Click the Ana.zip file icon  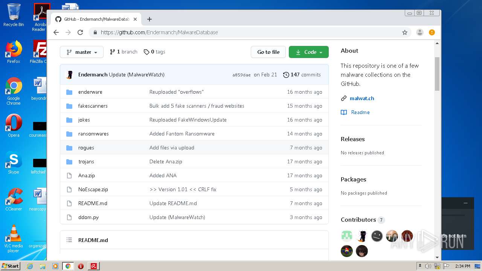69,175
